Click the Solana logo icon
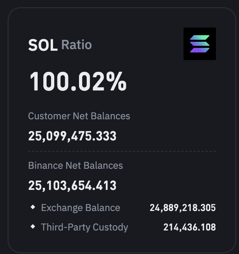Viewport: 239px width, 254px height. [x=200, y=44]
